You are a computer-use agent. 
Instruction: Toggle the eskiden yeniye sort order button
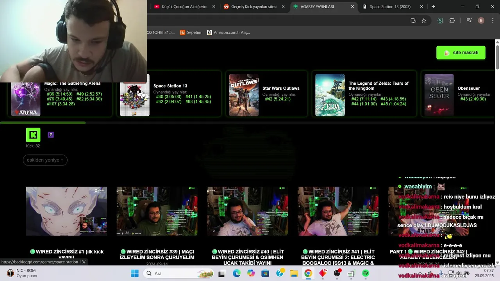[x=45, y=160]
